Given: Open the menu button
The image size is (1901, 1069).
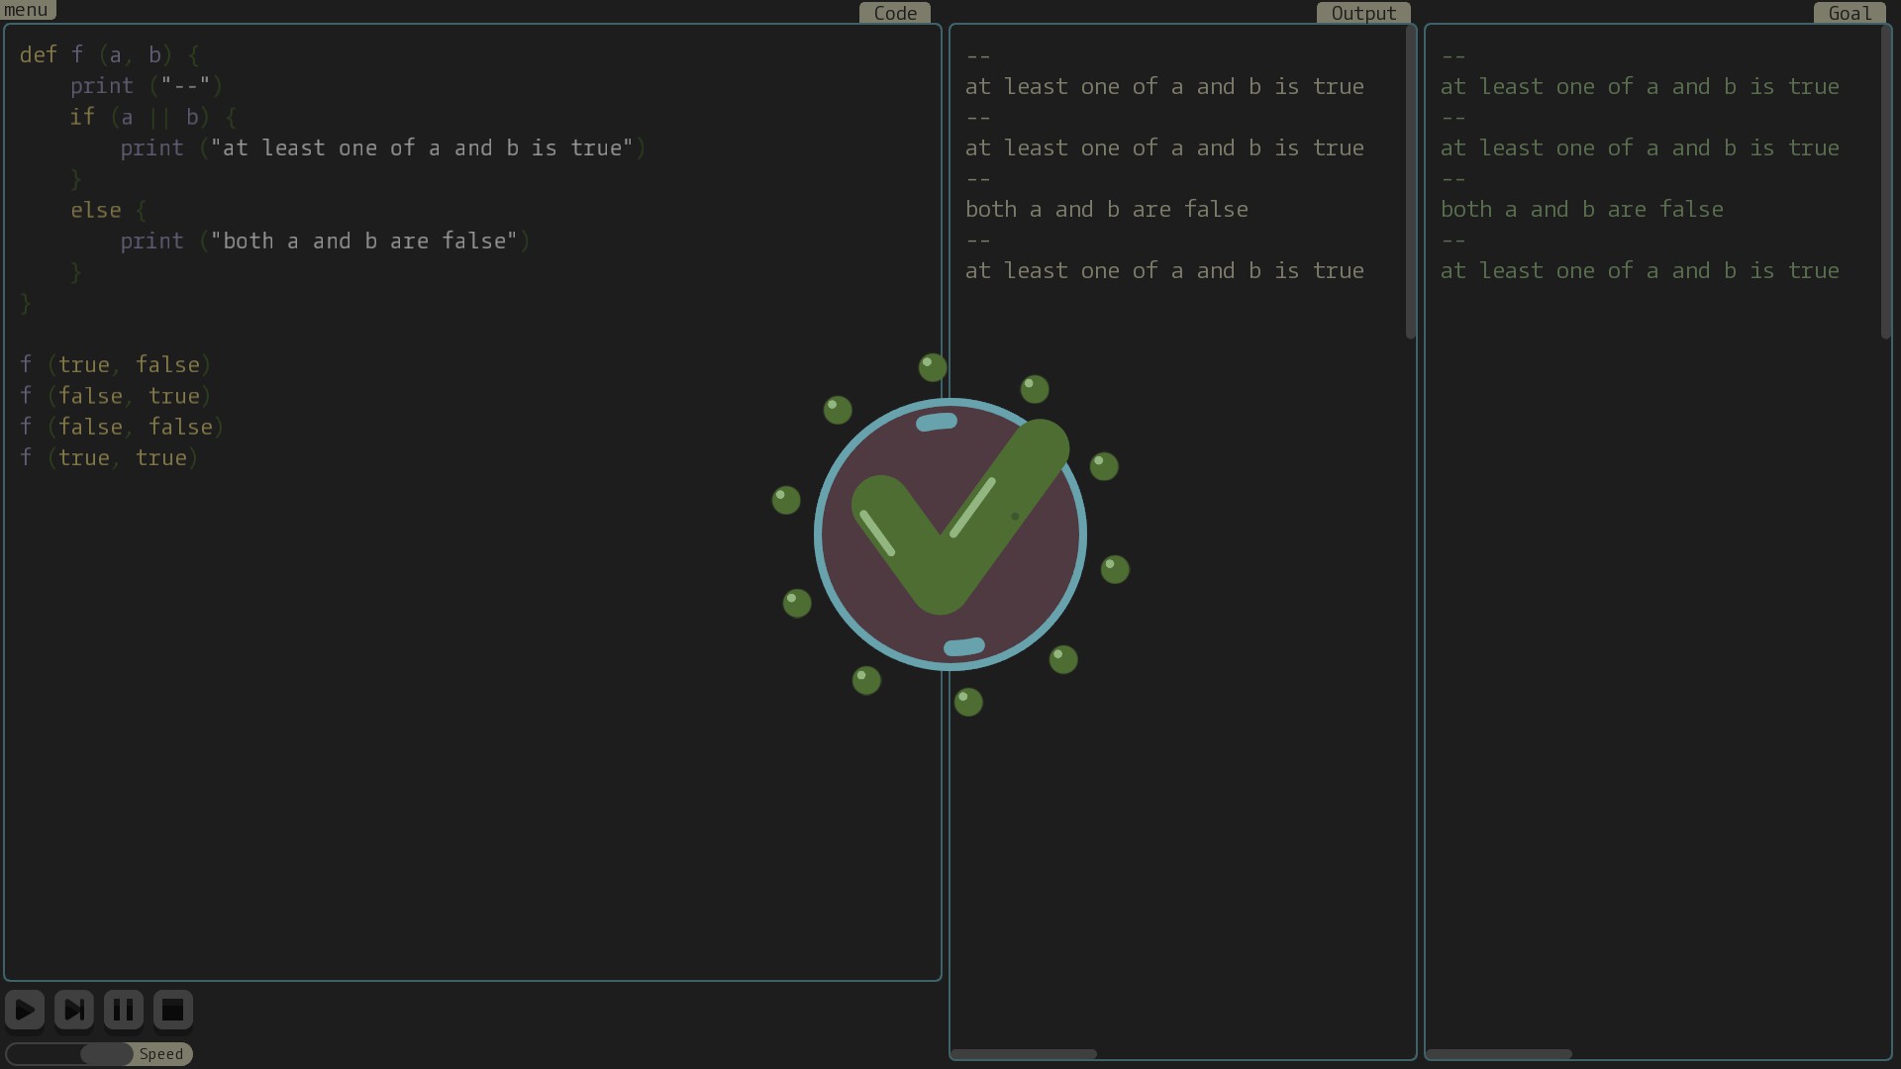Looking at the screenshot, I should tap(27, 10).
